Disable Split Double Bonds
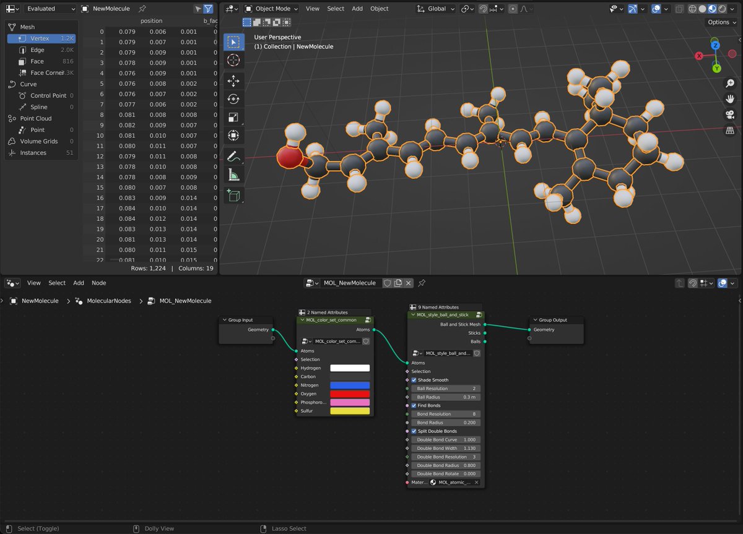 pos(414,431)
